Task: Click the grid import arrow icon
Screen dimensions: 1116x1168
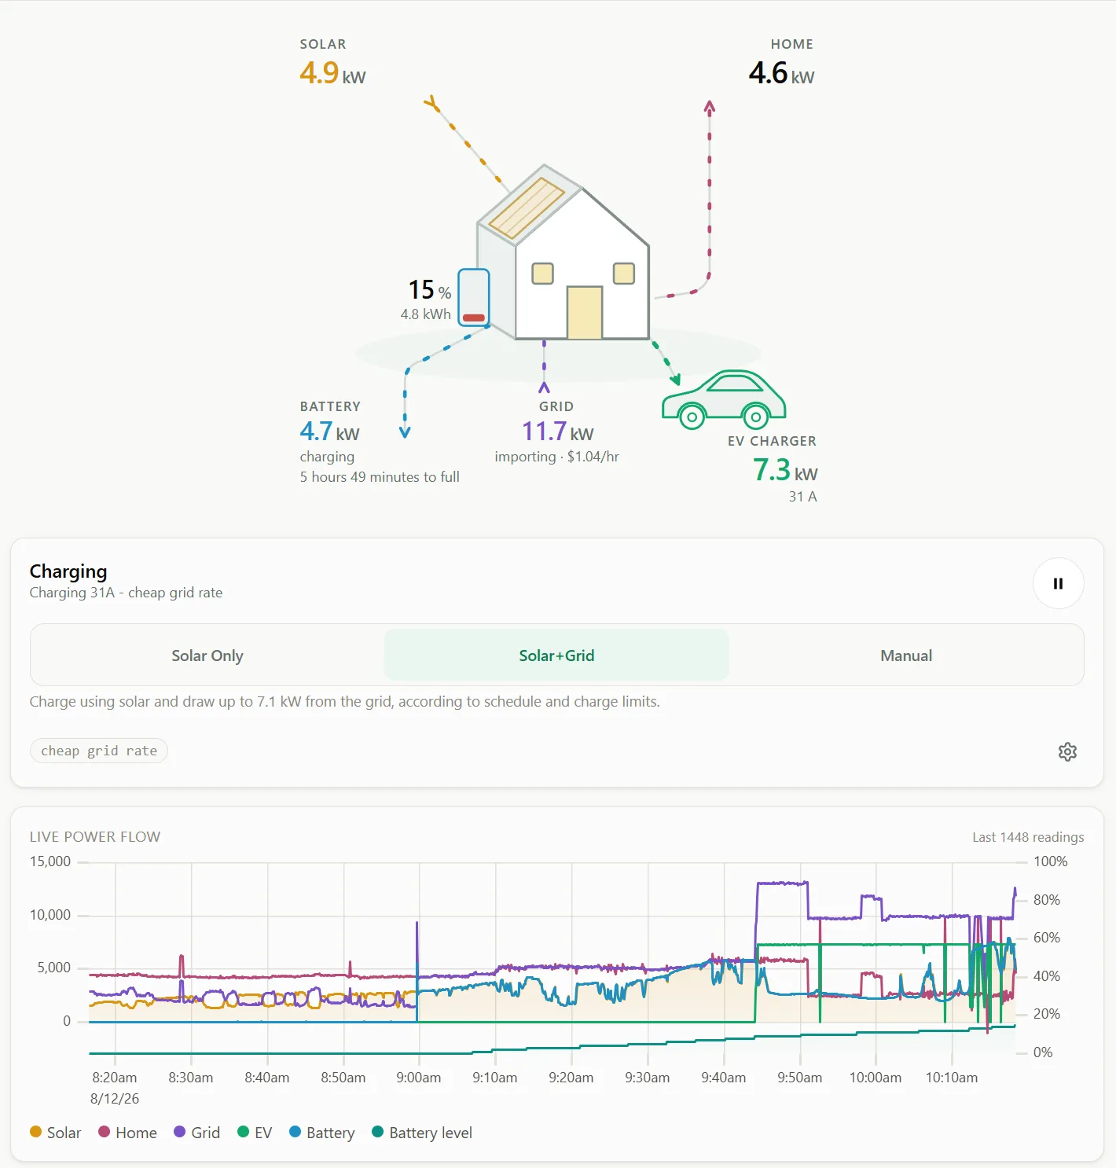Action: coord(544,387)
